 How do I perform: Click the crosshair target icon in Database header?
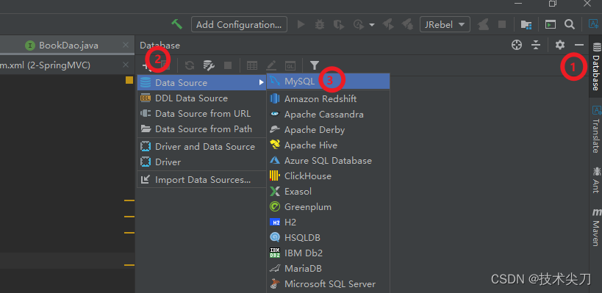[517, 45]
